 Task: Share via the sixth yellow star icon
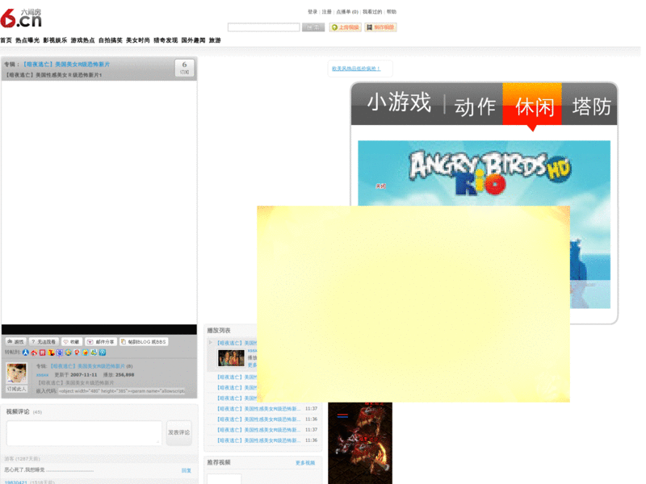(69, 353)
